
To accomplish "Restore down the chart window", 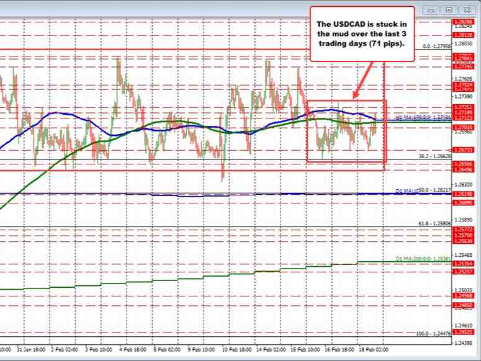I will [449, 10].
